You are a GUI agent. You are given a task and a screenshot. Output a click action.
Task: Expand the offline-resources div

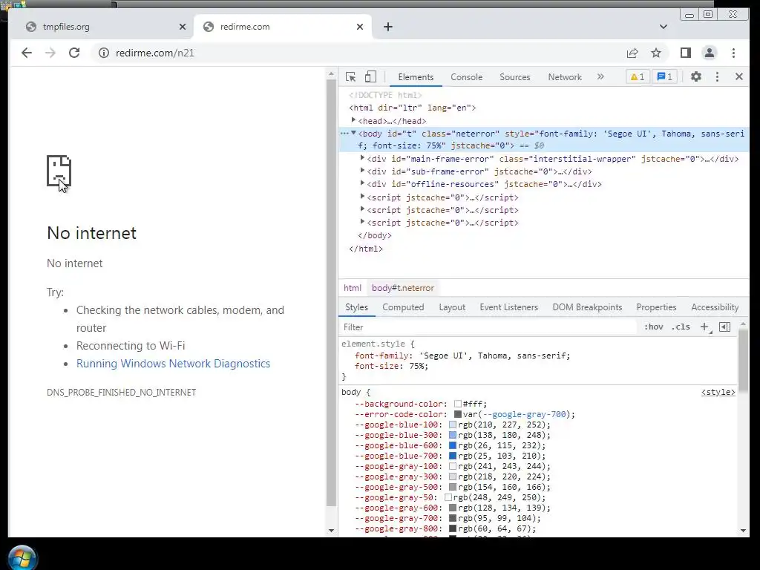362,183
